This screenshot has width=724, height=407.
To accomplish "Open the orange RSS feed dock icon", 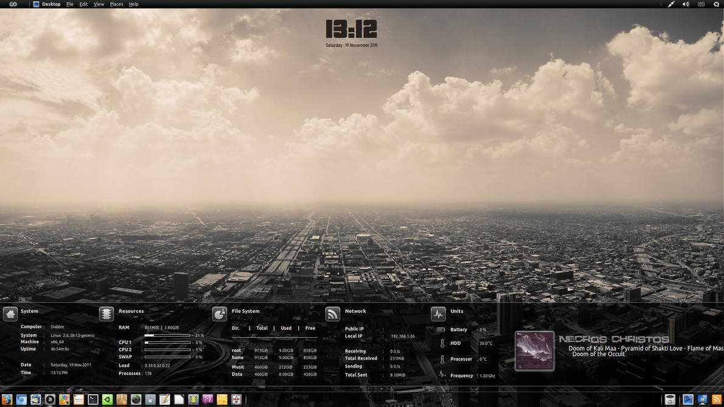I will [x=717, y=400].
